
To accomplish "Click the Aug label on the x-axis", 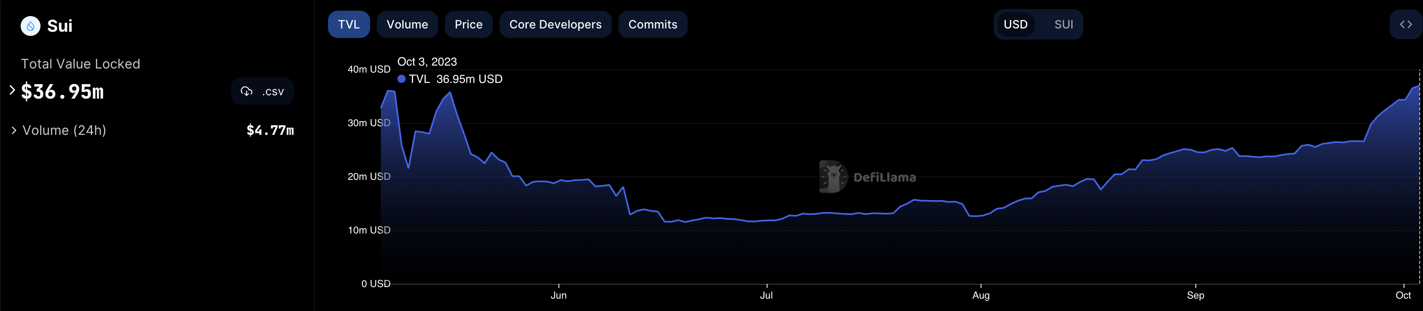I will (981, 295).
